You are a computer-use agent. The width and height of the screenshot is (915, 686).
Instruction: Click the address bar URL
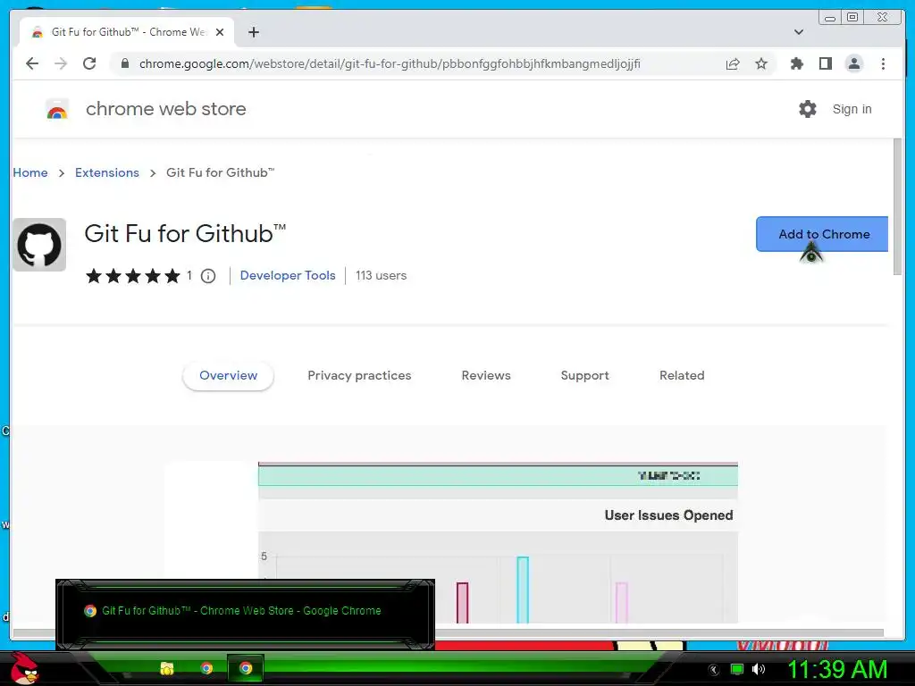click(390, 63)
